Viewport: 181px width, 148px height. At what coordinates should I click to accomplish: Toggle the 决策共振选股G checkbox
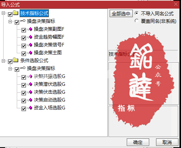point(24,77)
